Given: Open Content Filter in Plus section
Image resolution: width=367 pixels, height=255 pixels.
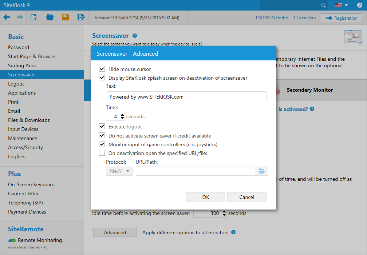Looking at the screenshot, I should (23, 194).
